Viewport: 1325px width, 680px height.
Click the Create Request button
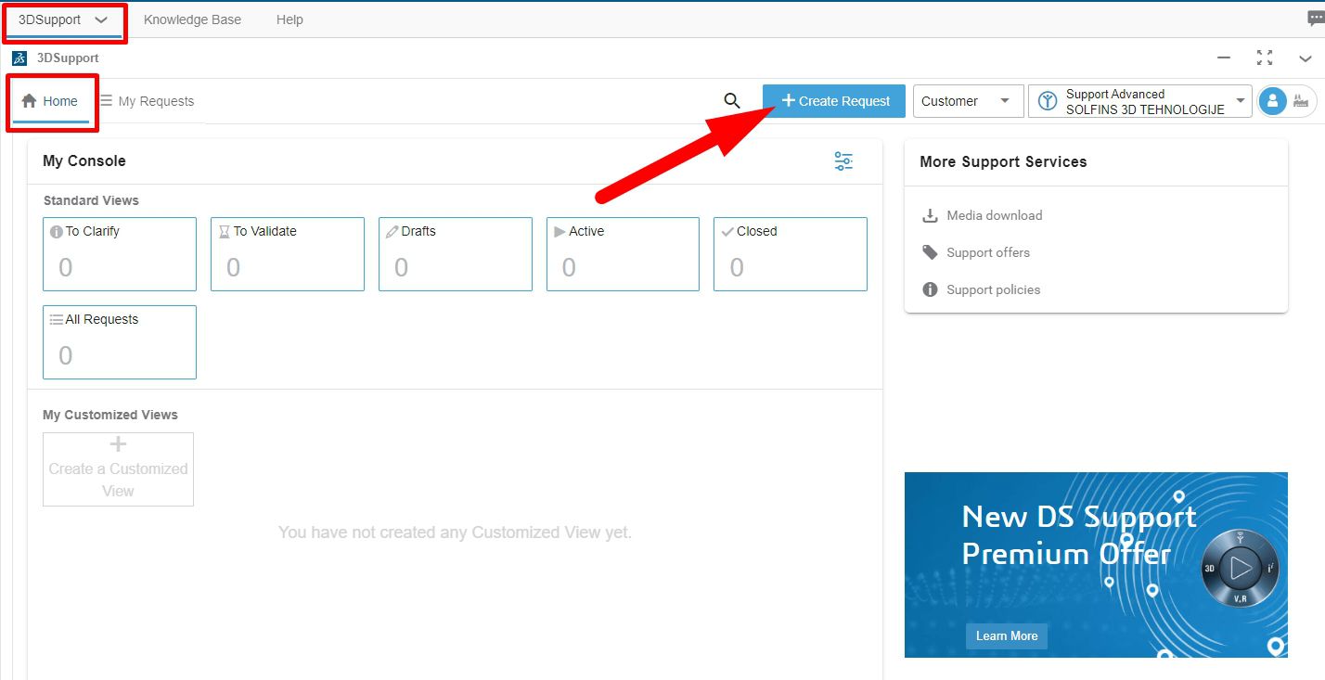833,100
